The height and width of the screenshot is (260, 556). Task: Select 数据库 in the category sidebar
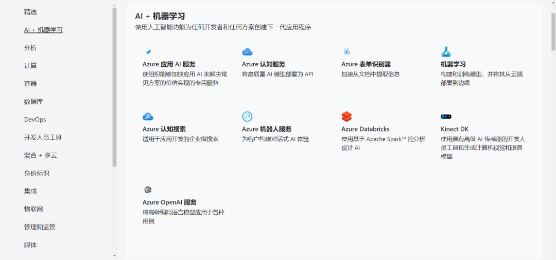[x=33, y=102]
